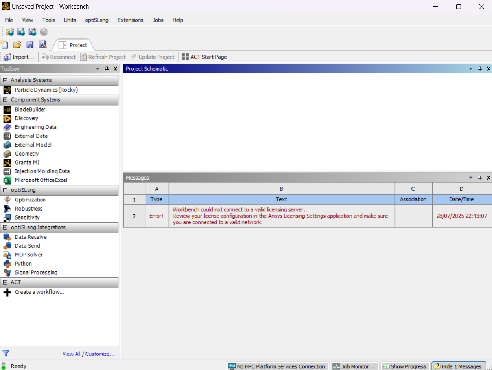Image resolution: width=492 pixels, height=370 pixels.
Task: Click the MOP Solver icon
Action: [7, 255]
